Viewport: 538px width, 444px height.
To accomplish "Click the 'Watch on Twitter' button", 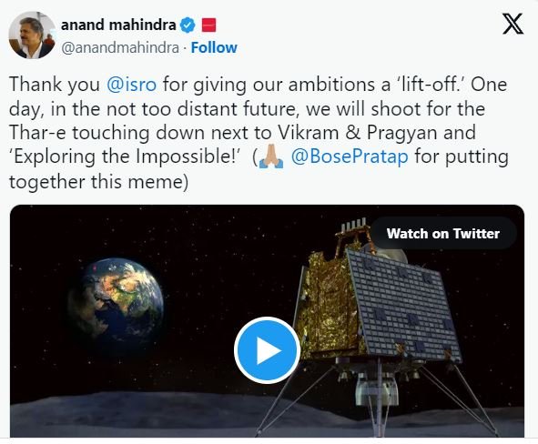I will (x=443, y=234).
